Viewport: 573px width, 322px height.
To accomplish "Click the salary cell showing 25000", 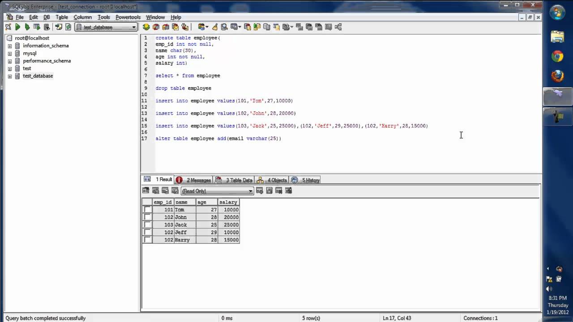I will point(228,225).
